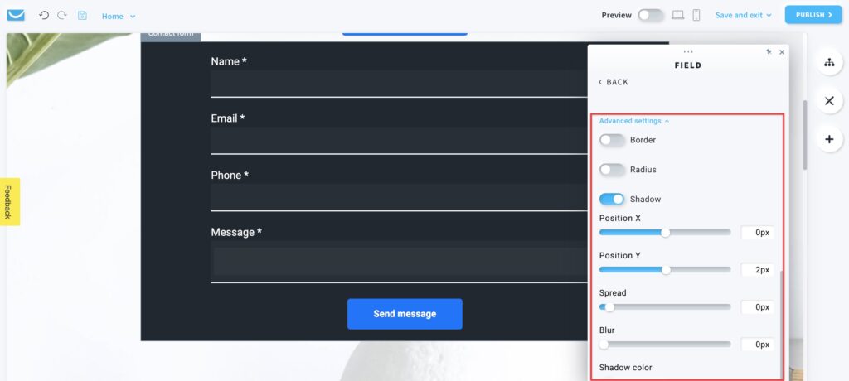Click the PUBLISH button
The height and width of the screenshot is (381, 849).
[813, 15]
